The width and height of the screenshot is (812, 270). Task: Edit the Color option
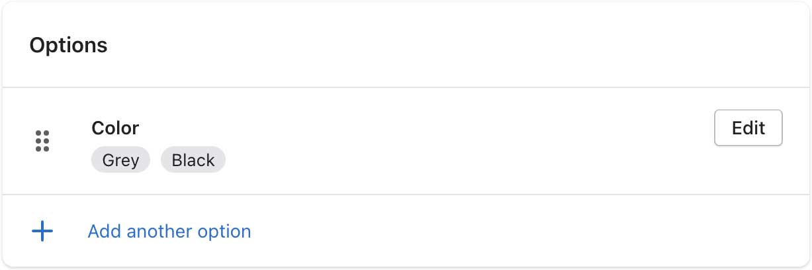coord(748,128)
